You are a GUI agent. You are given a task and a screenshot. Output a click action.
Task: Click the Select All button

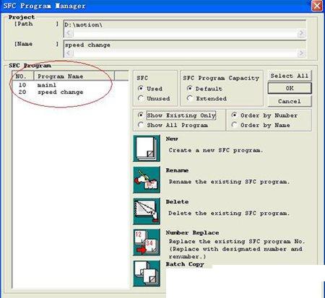[290, 76]
